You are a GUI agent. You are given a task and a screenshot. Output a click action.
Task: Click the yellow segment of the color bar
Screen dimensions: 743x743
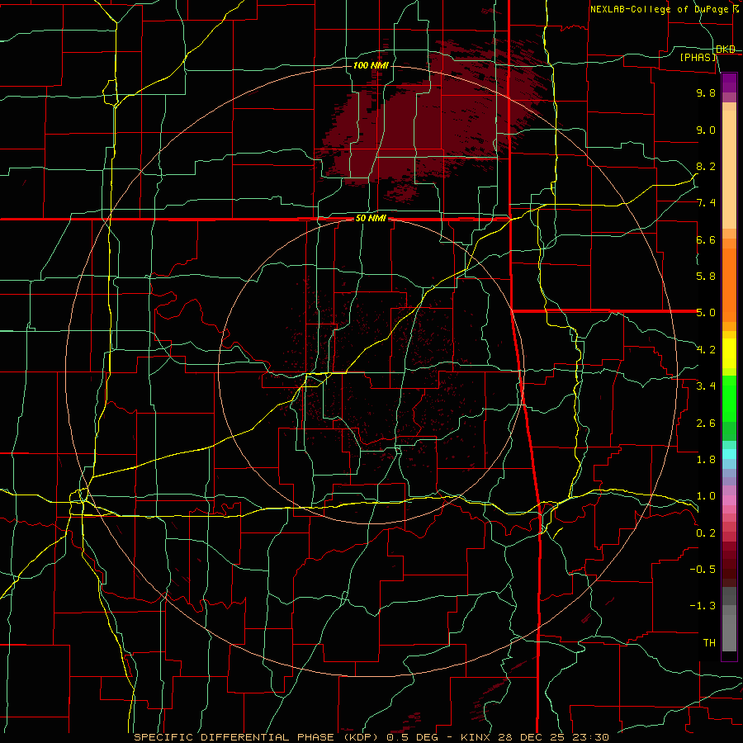pos(729,353)
